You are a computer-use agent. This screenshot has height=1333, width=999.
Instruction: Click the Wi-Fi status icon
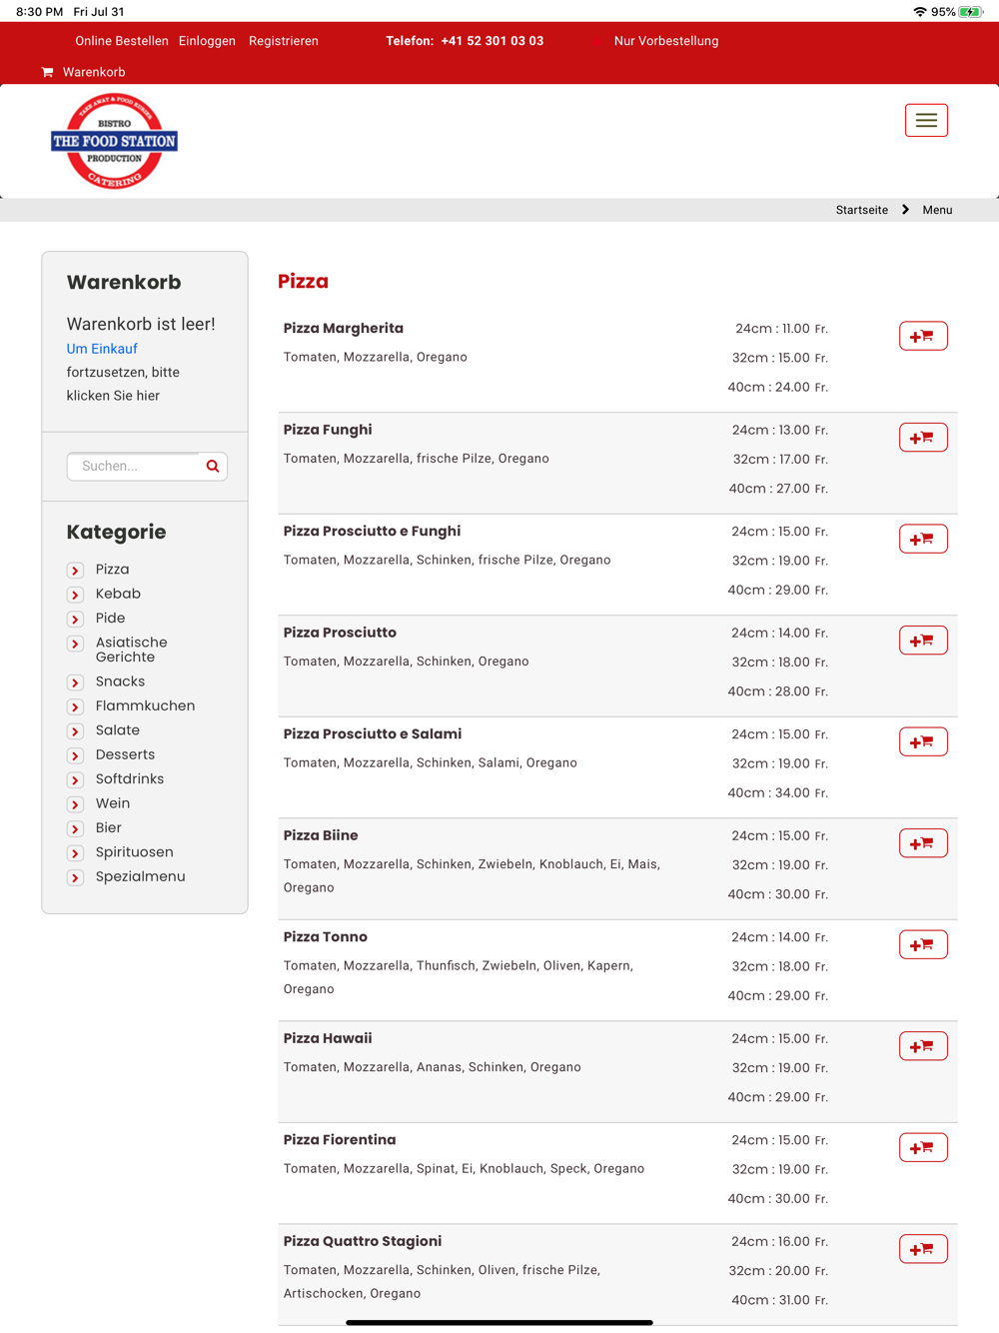point(919,12)
